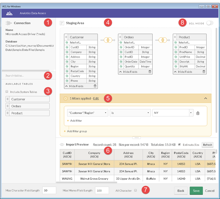
Task: Open the join icon between Orders and Product
Action: click(x=163, y=40)
